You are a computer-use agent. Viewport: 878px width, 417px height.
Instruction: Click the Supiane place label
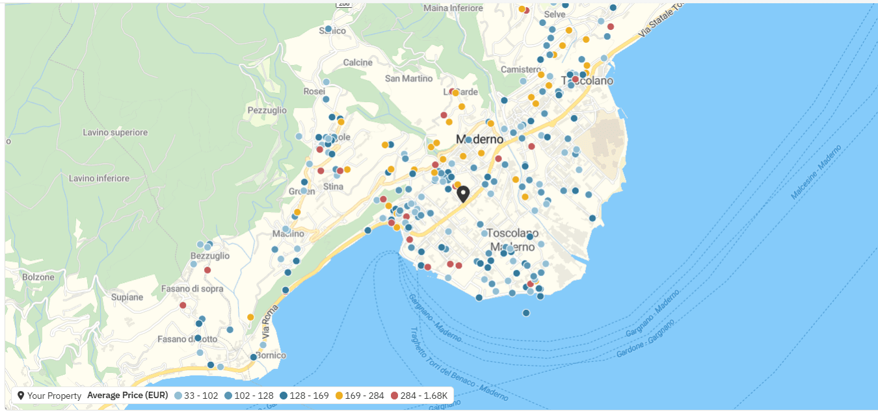tap(127, 297)
